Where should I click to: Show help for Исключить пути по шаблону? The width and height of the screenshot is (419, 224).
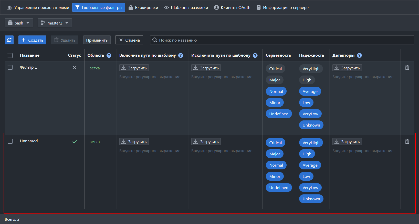(255, 55)
